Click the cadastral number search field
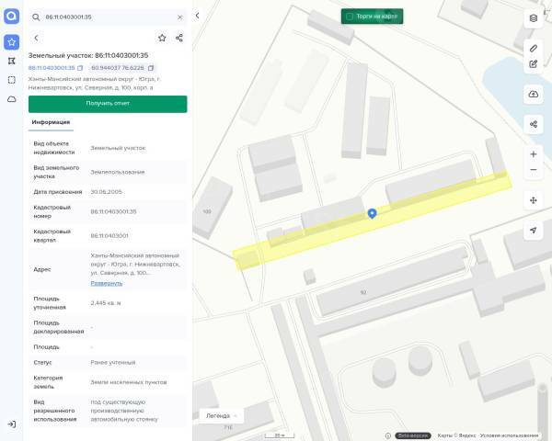The height and width of the screenshot is (441, 552). point(106,17)
